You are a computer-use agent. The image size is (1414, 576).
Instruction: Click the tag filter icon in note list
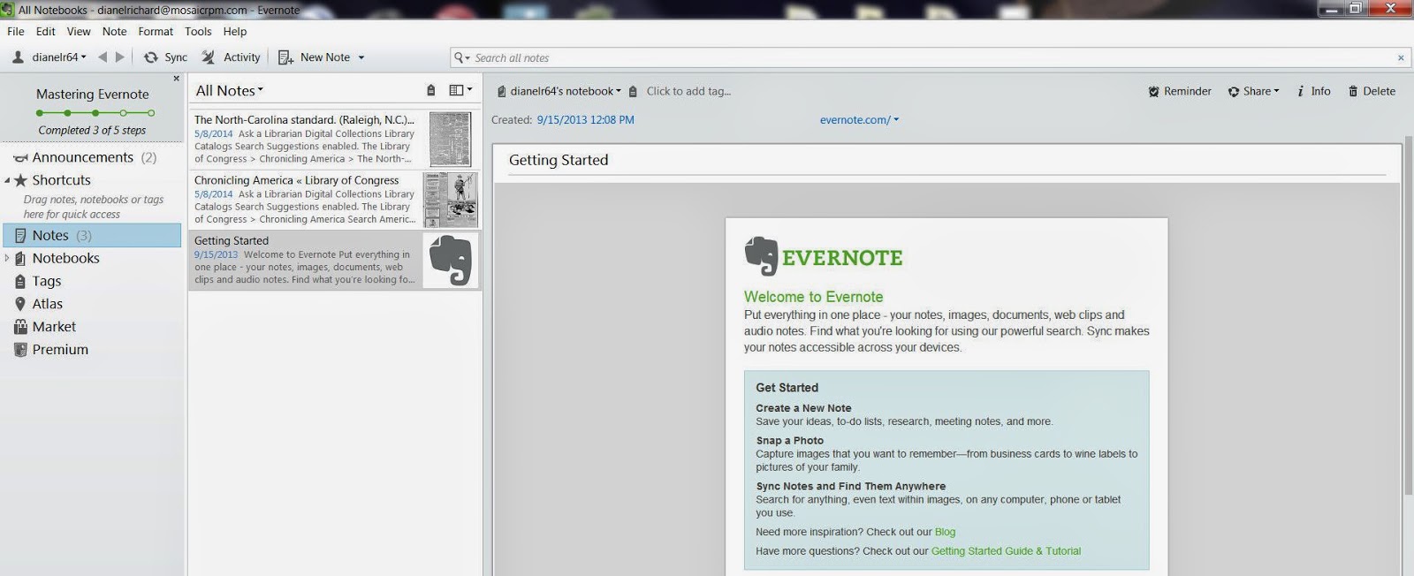[431, 90]
